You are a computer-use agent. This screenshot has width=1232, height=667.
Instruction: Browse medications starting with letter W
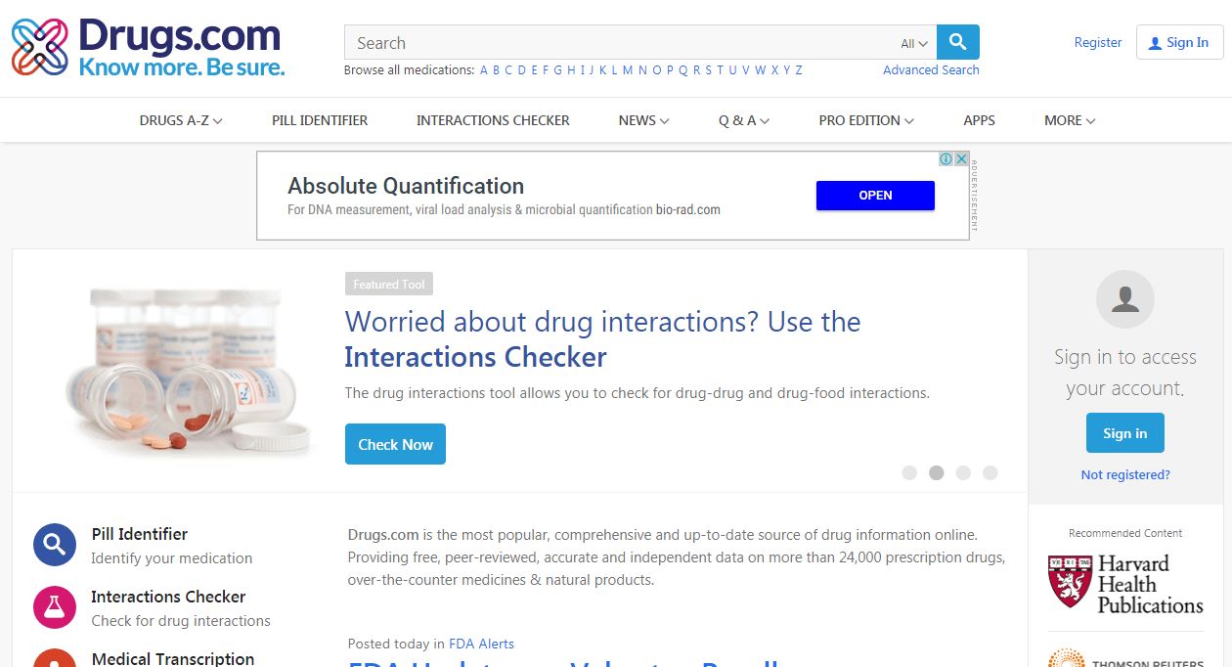tap(760, 69)
